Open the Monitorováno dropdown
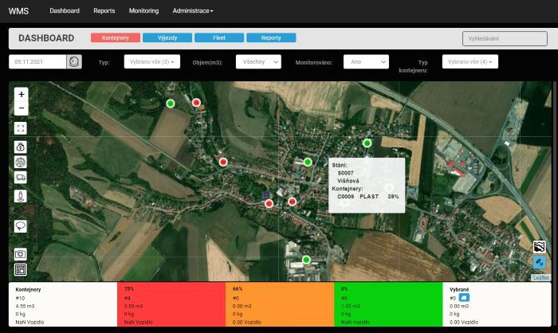Viewport: 558px width, 333px height. point(366,61)
